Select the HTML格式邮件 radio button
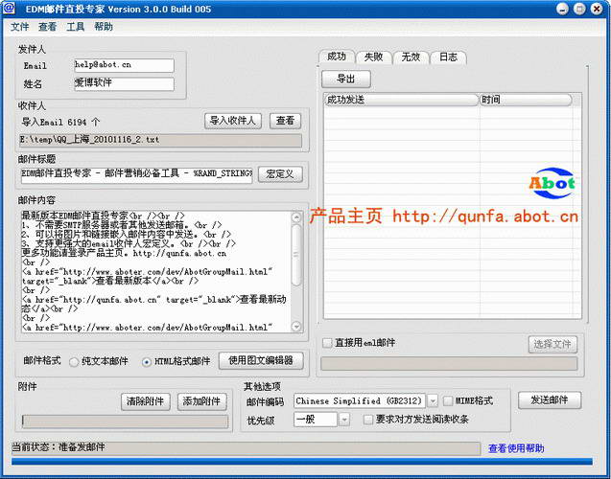 pyautogui.click(x=146, y=362)
